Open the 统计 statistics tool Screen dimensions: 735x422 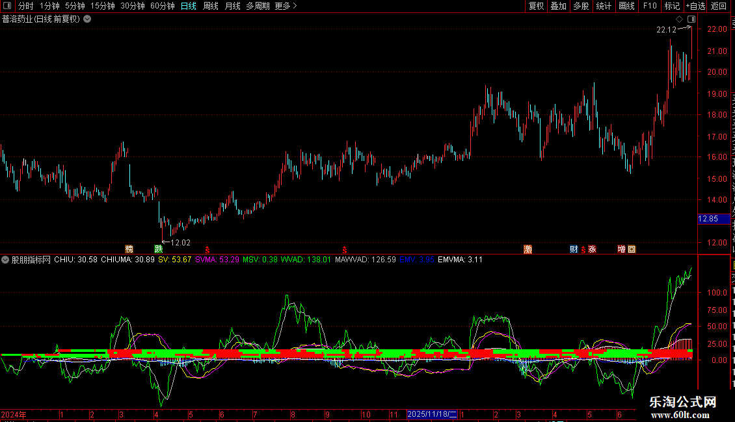pyautogui.click(x=603, y=6)
